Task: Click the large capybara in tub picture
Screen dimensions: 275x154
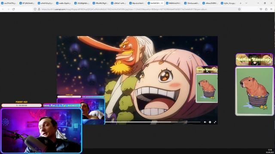Action: point(254,91)
